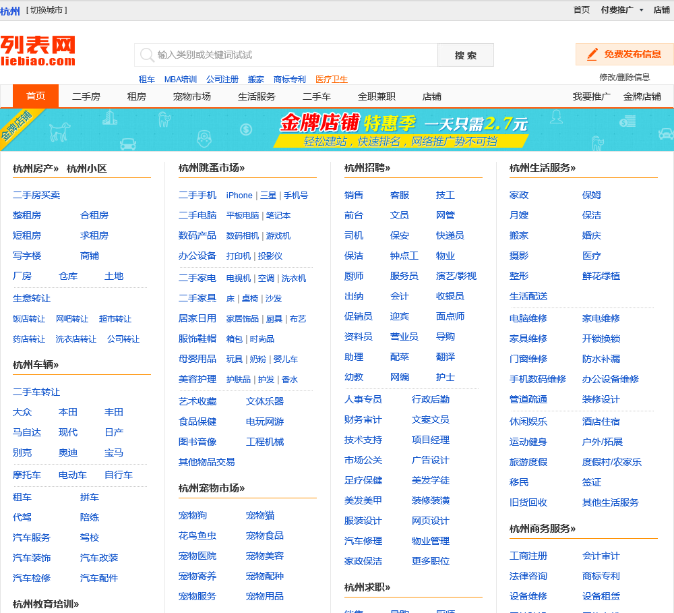Open the 杭州房产 section heading
Screen dimensions: 674x613
pos(36,168)
